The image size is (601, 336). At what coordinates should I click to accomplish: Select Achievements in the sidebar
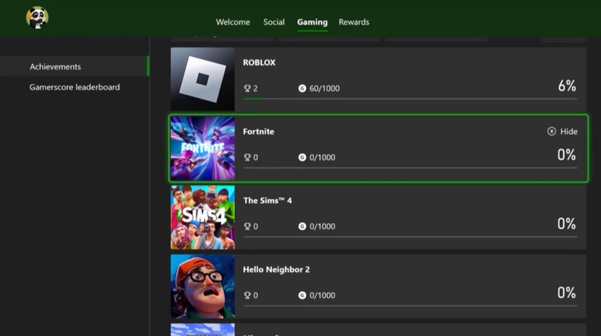coord(75,66)
